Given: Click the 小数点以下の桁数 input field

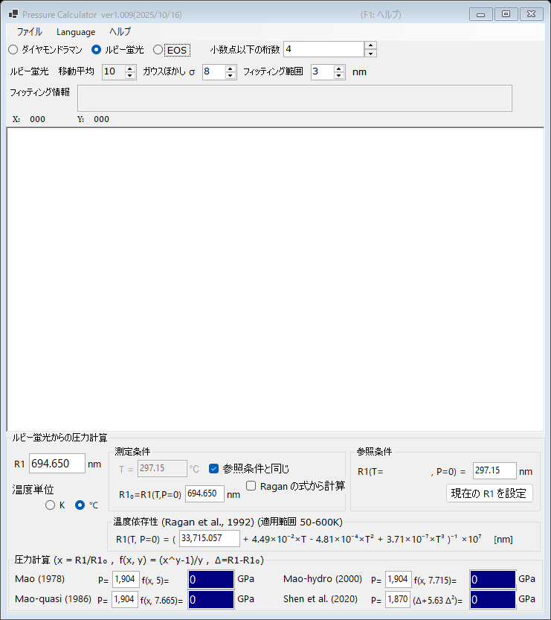Looking at the screenshot, I should pos(323,49).
